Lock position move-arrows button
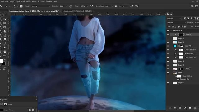The image size is (199, 112). (x=178, y=27)
